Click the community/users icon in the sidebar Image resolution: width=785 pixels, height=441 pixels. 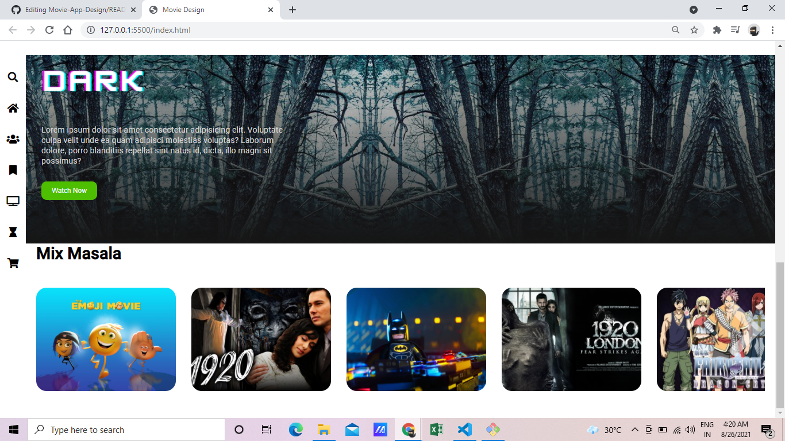coord(13,139)
